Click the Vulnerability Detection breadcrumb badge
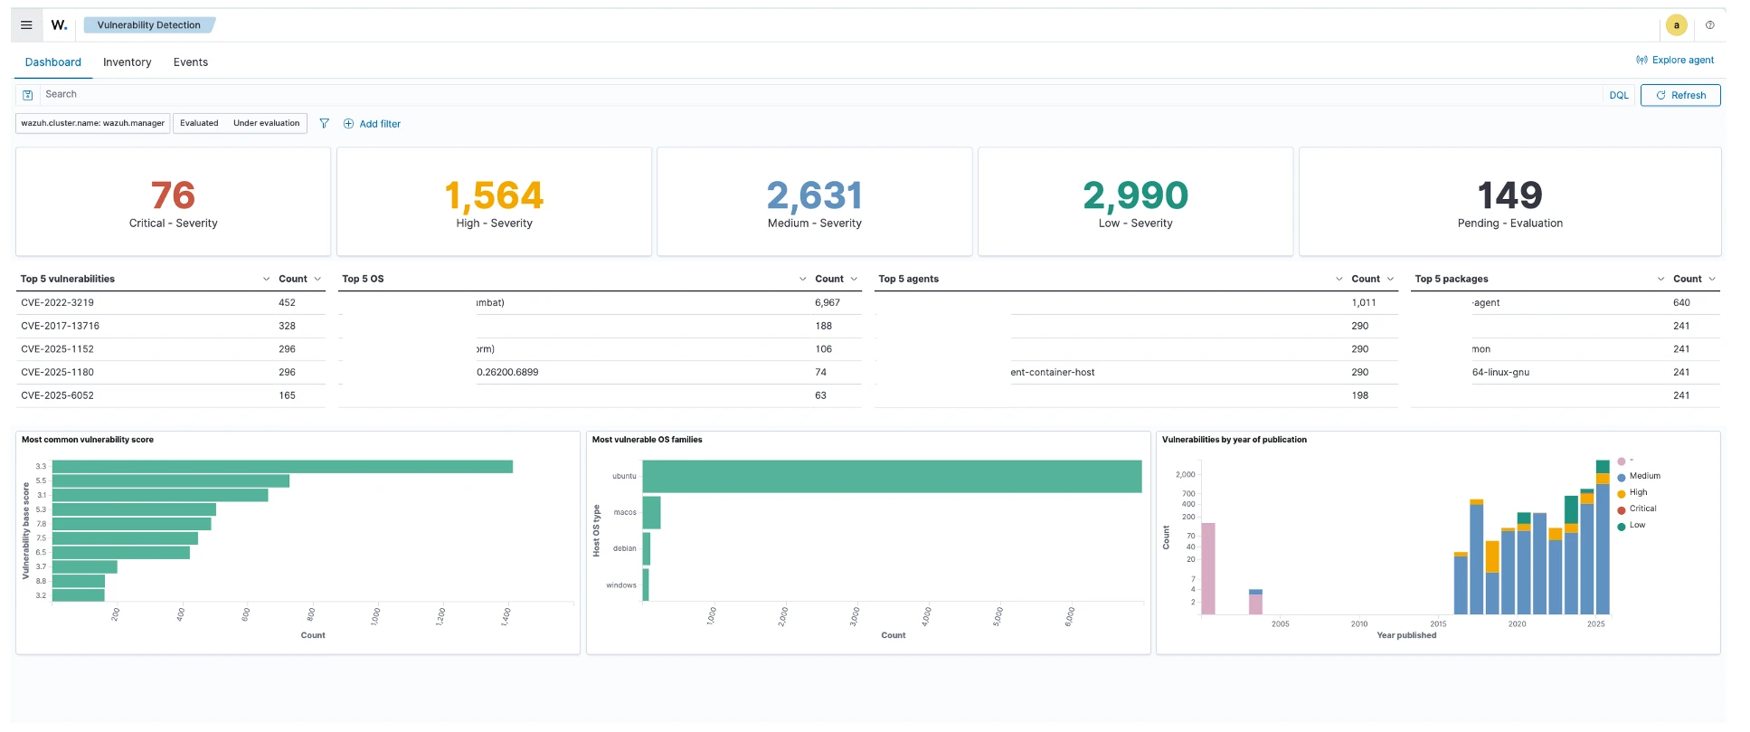Screen dimensions: 1750x732 coord(149,25)
